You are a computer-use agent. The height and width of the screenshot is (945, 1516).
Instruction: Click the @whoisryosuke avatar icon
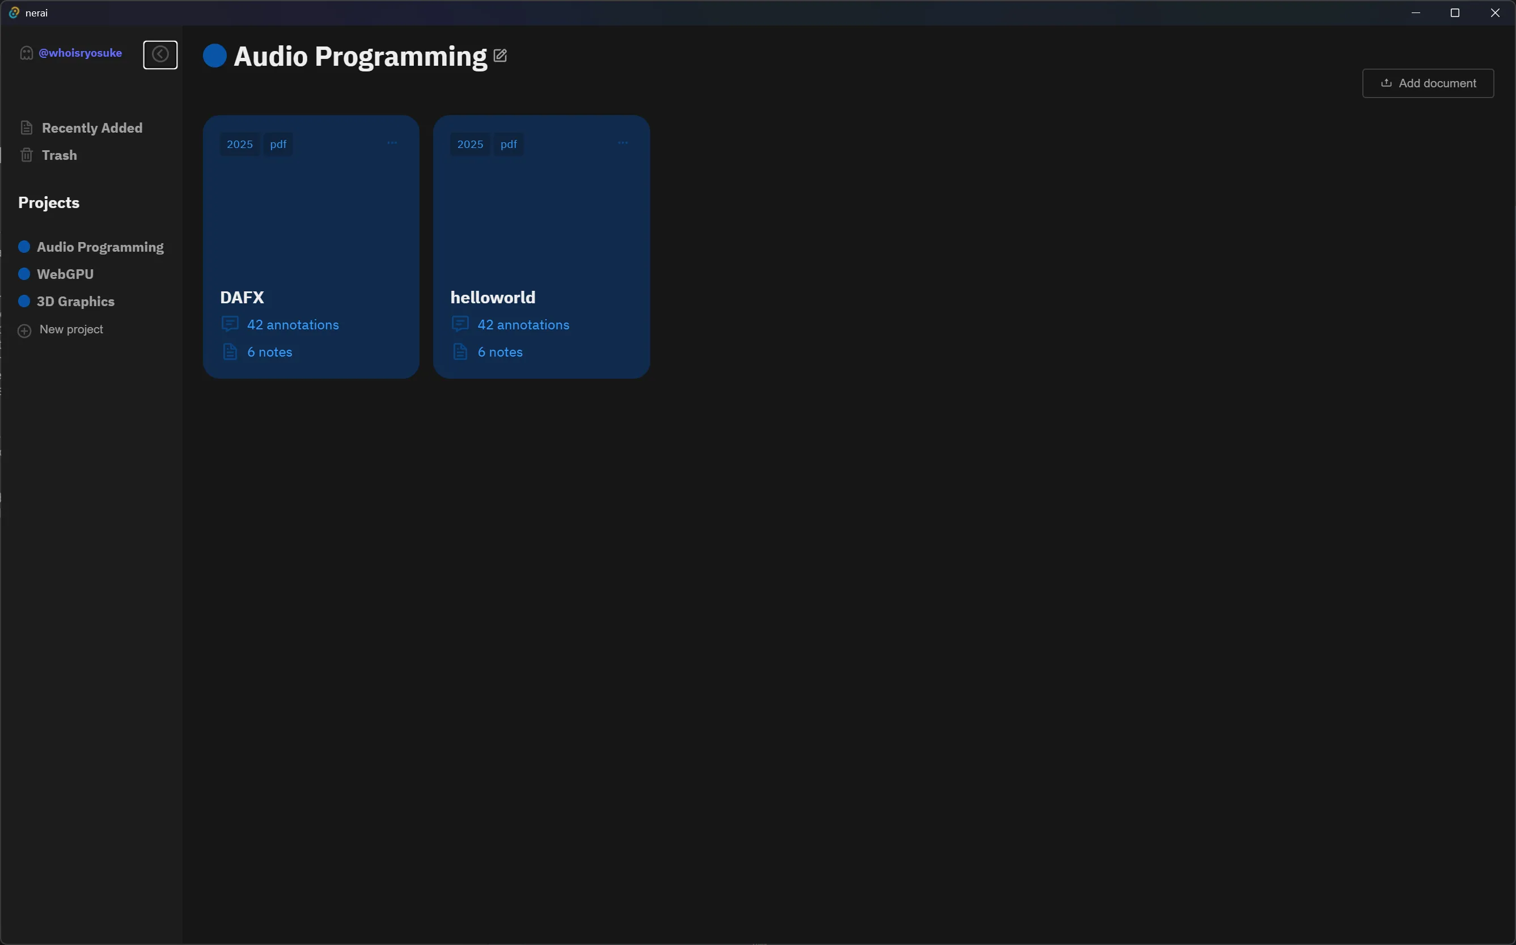(26, 53)
